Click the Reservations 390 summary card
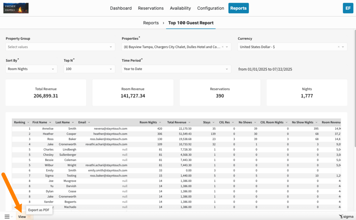This screenshot has height=220, width=356. tap(220, 93)
